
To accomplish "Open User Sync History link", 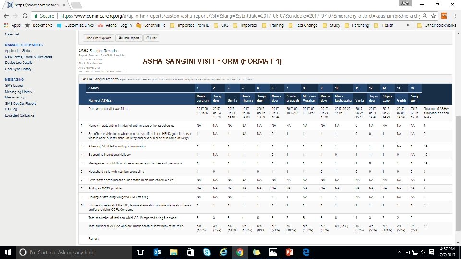I will [x=18, y=69].
